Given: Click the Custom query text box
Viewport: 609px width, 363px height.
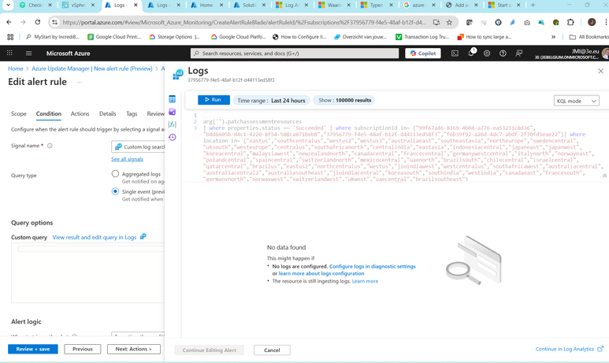Looking at the screenshot, I should (x=87, y=273).
